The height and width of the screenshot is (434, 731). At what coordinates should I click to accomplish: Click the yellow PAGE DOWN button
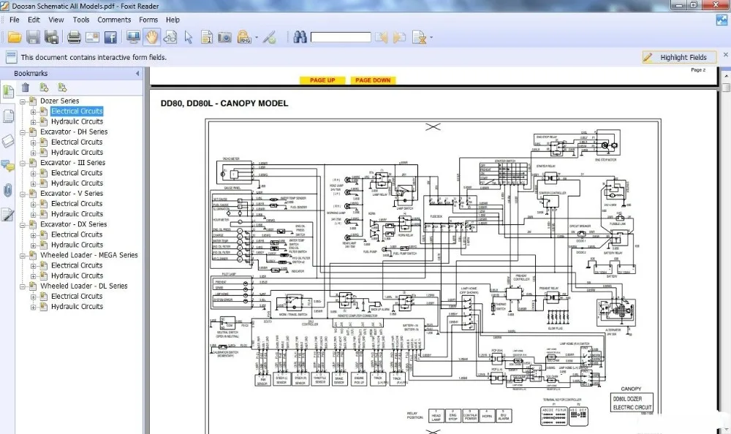[x=373, y=80]
